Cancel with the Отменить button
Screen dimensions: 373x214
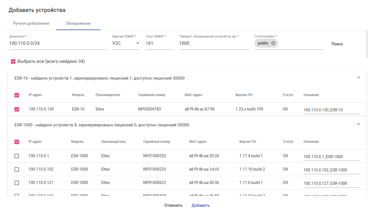coord(173,205)
